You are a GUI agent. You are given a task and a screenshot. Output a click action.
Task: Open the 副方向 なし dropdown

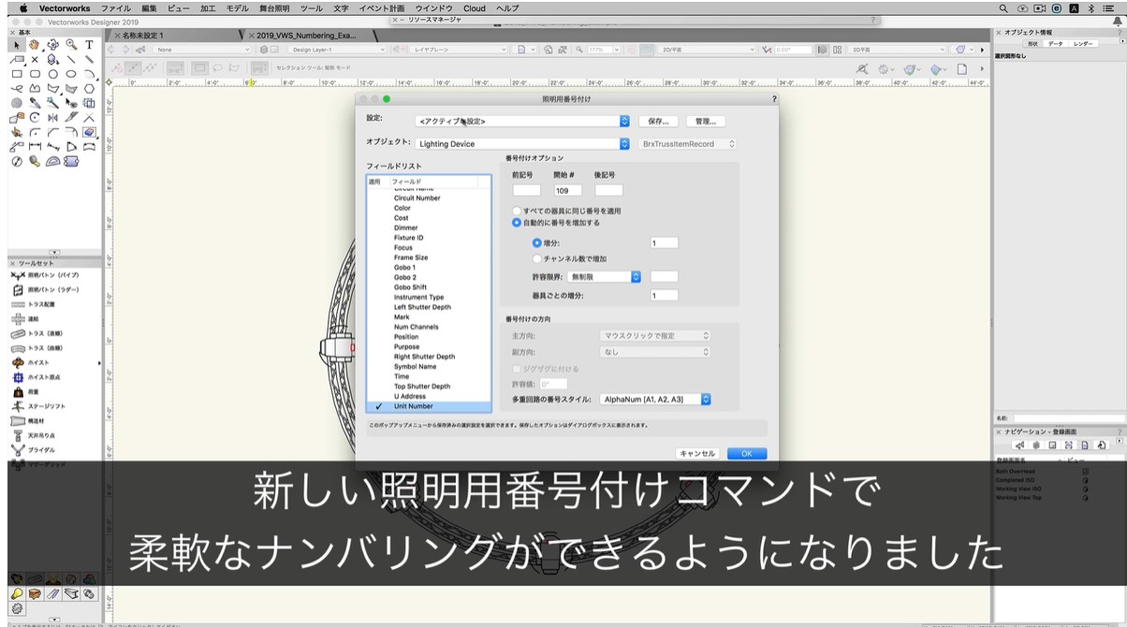coord(654,352)
